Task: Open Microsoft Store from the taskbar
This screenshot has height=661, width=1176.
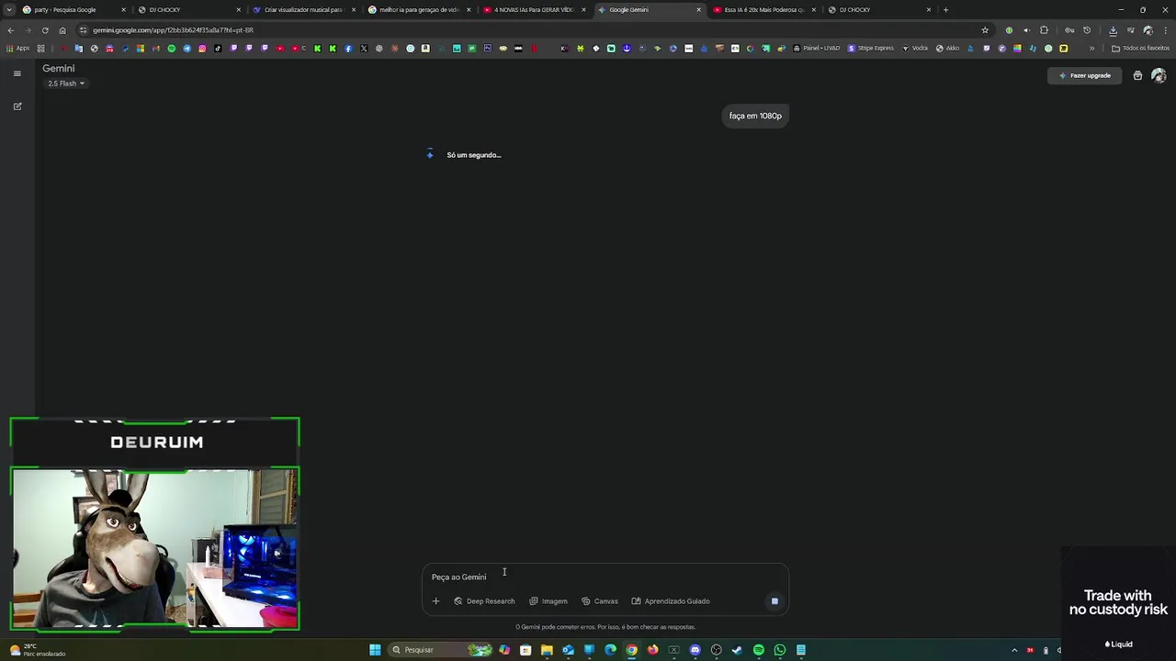Action: tap(526, 650)
